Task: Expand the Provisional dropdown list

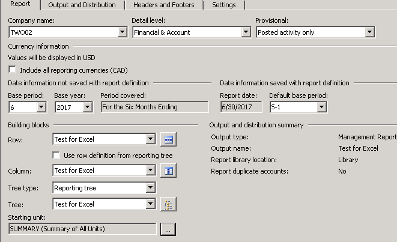Action: point(369,32)
